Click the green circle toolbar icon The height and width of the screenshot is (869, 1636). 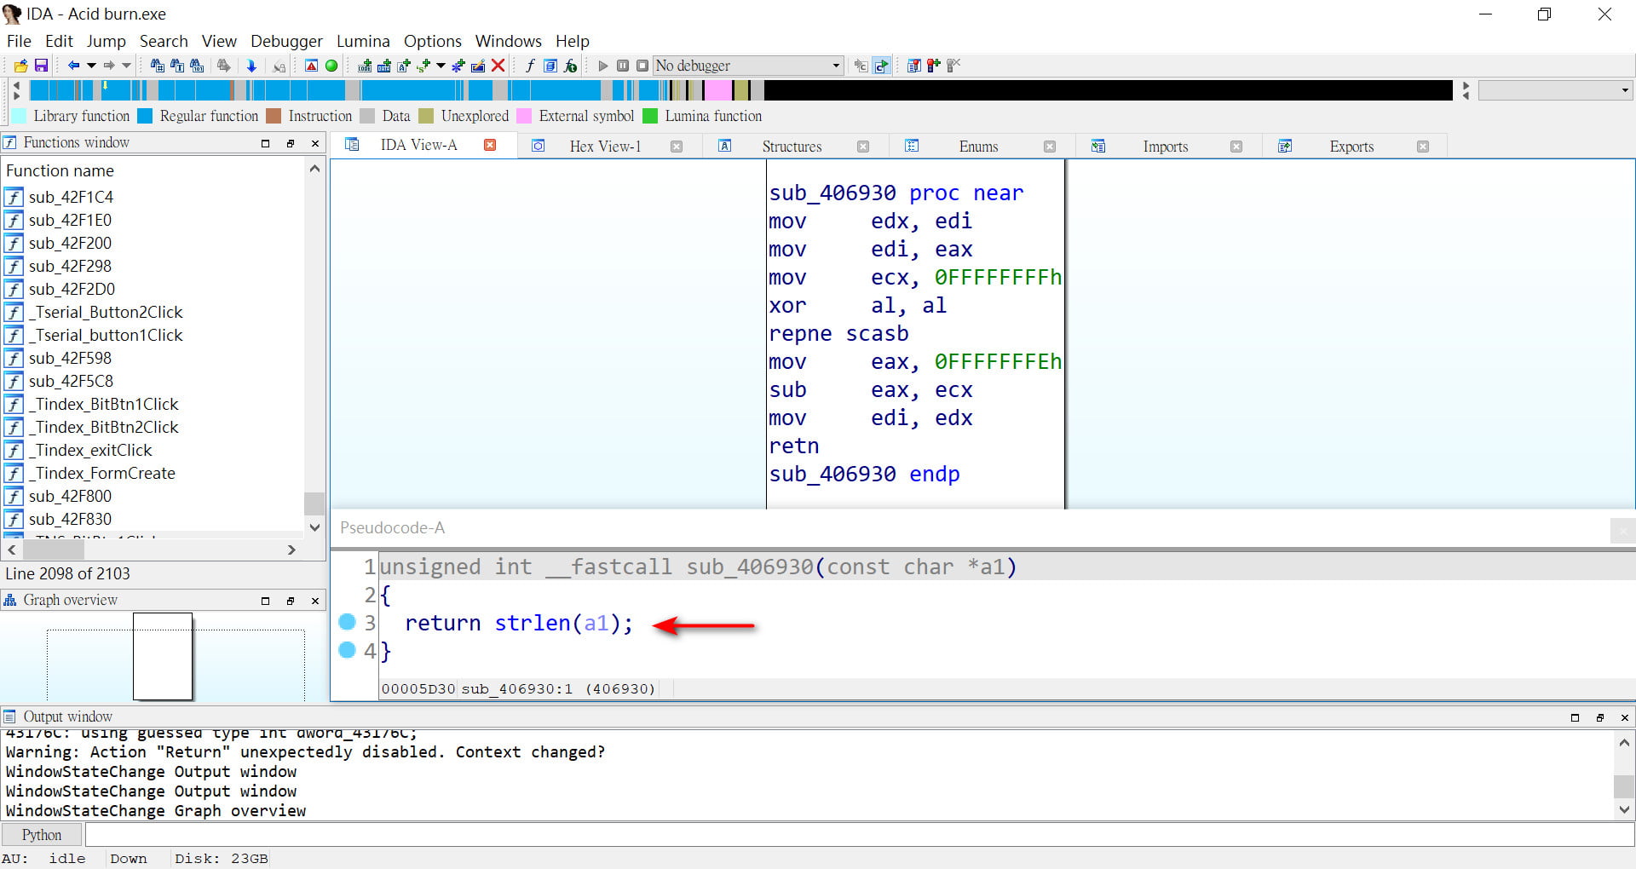[331, 66]
